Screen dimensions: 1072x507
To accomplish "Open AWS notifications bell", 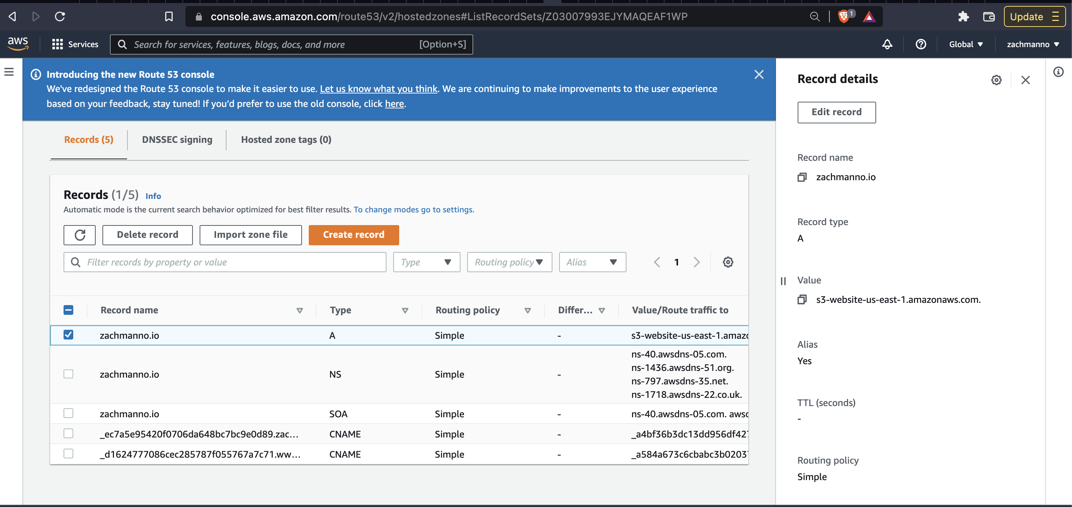I will [887, 44].
